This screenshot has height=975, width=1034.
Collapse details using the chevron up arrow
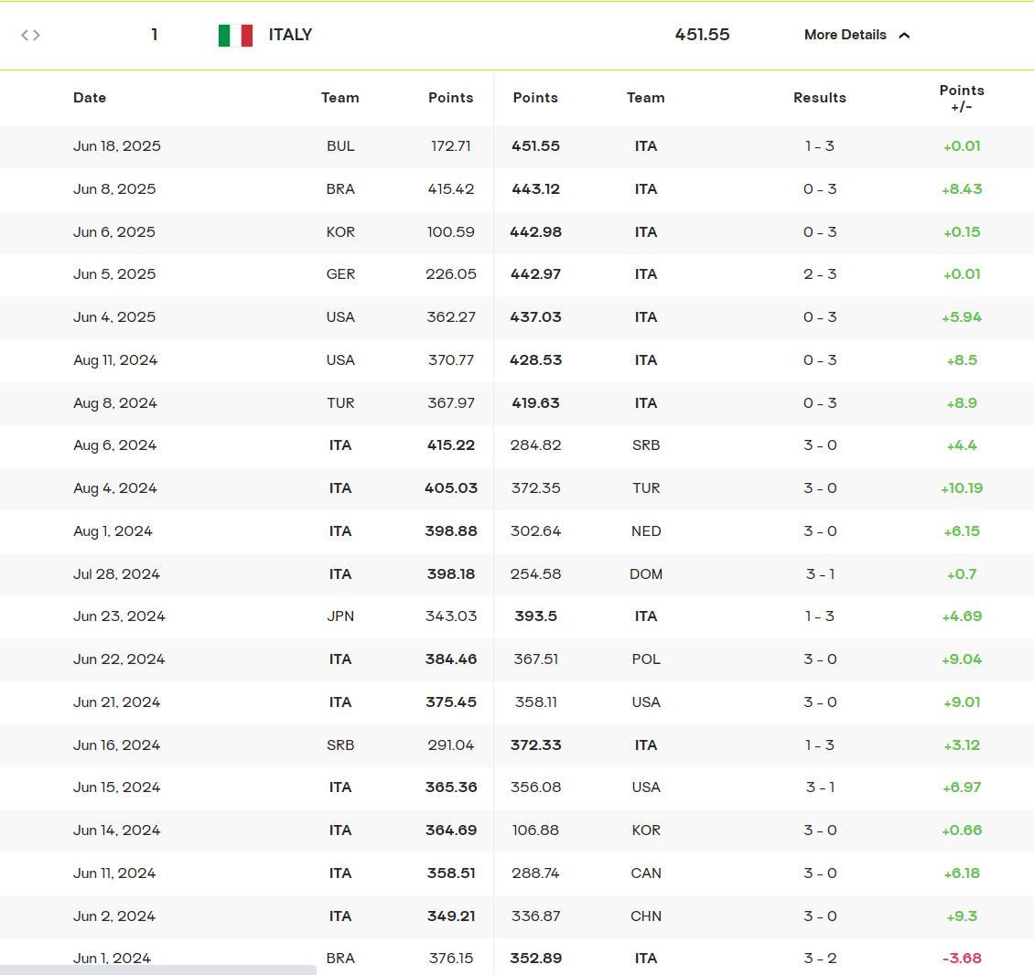[904, 36]
